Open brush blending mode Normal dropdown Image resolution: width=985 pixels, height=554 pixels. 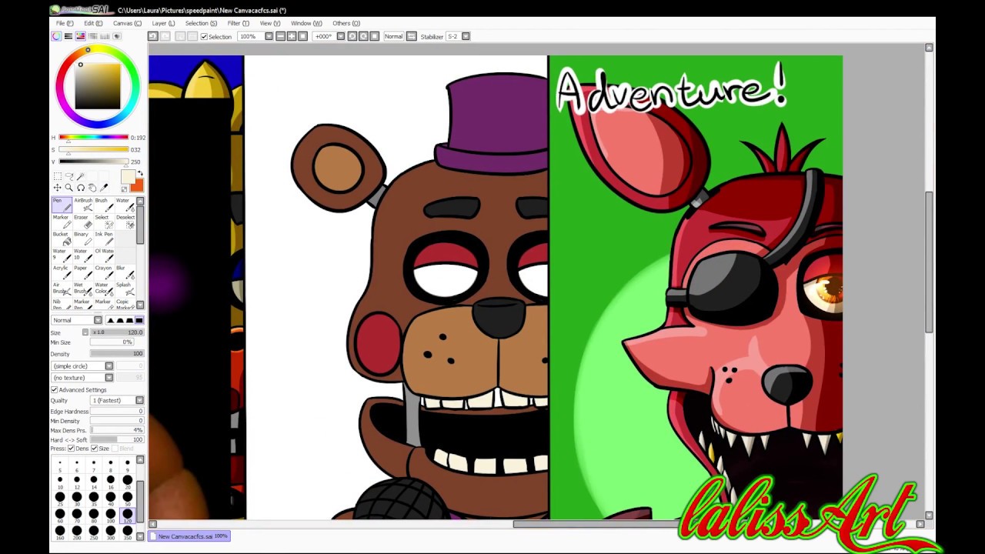(98, 320)
